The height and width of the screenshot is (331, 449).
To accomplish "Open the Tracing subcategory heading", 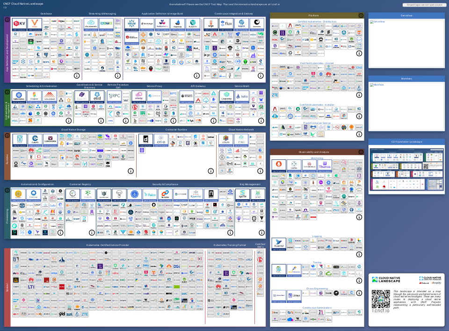I will [317, 262].
